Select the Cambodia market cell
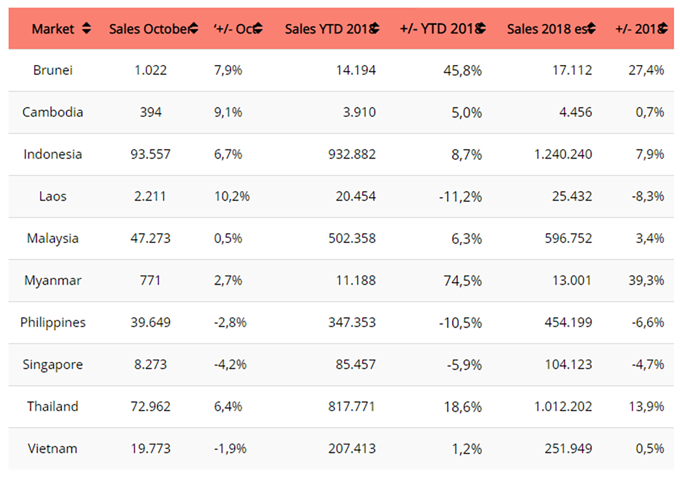 click(x=53, y=112)
